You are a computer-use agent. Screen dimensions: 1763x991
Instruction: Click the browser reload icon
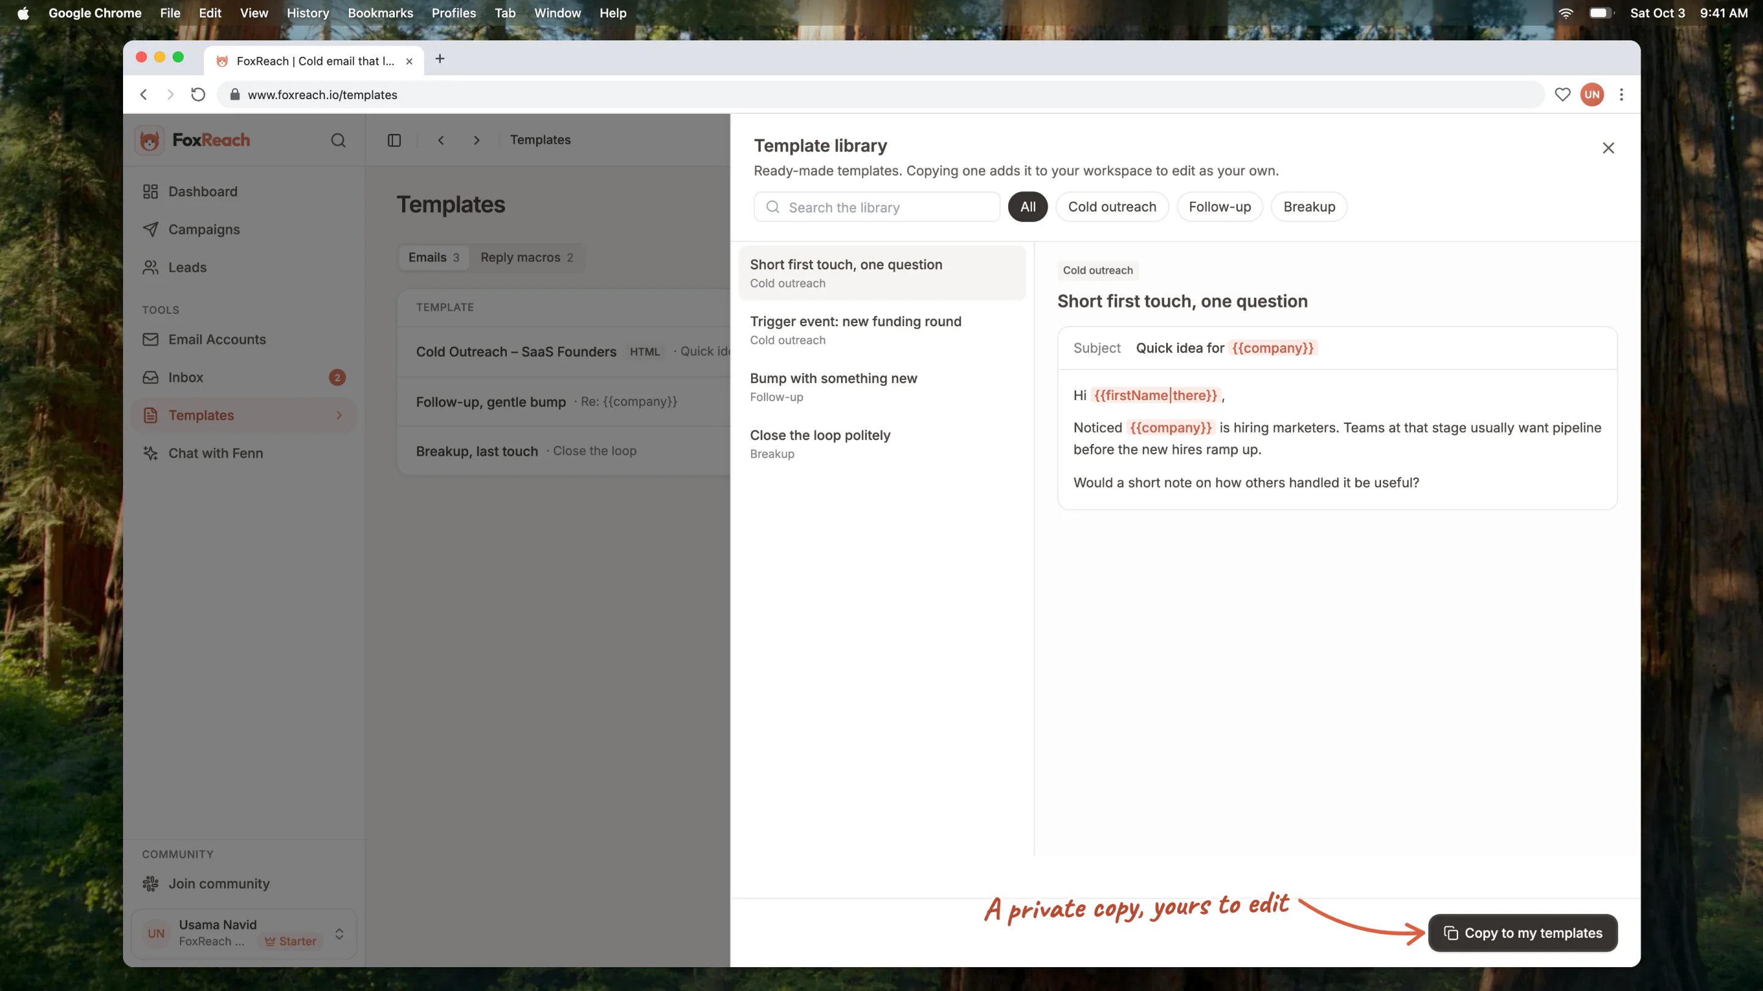[198, 94]
